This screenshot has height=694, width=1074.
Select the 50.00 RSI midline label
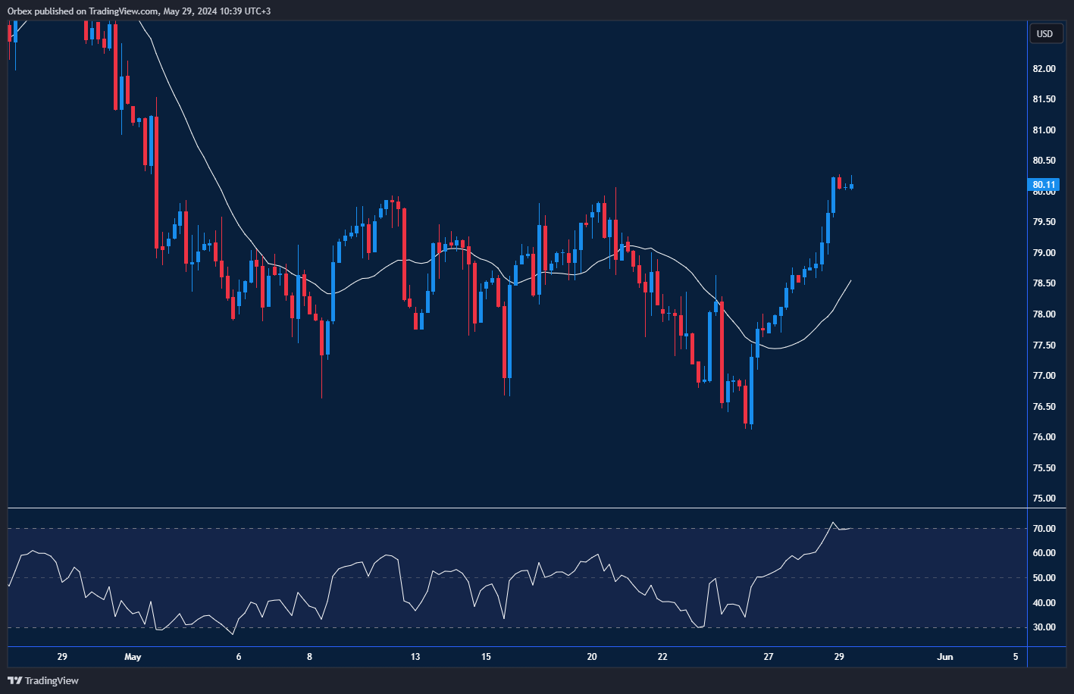point(1044,578)
